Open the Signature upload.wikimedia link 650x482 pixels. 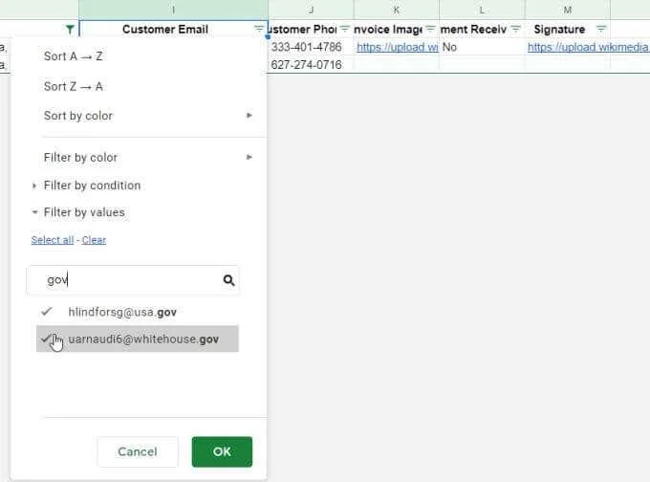(x=588, y=47)
